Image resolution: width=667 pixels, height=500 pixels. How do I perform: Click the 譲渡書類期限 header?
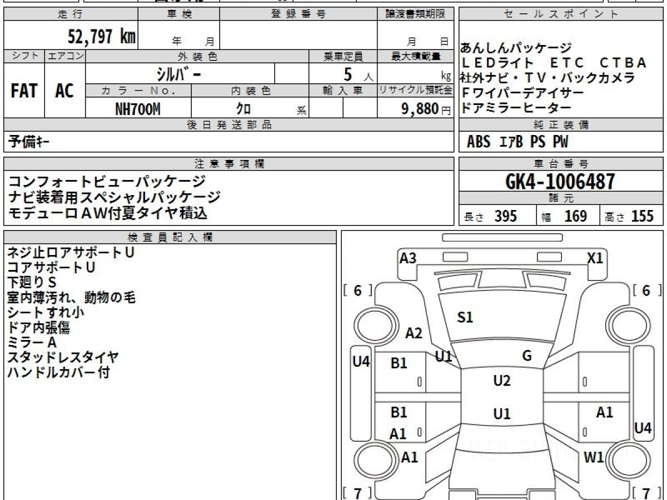[x=416, y=14]
